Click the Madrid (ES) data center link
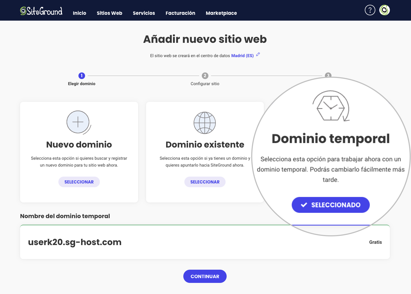Viewport: 411px width, 294px height. (x=242, y=56)
